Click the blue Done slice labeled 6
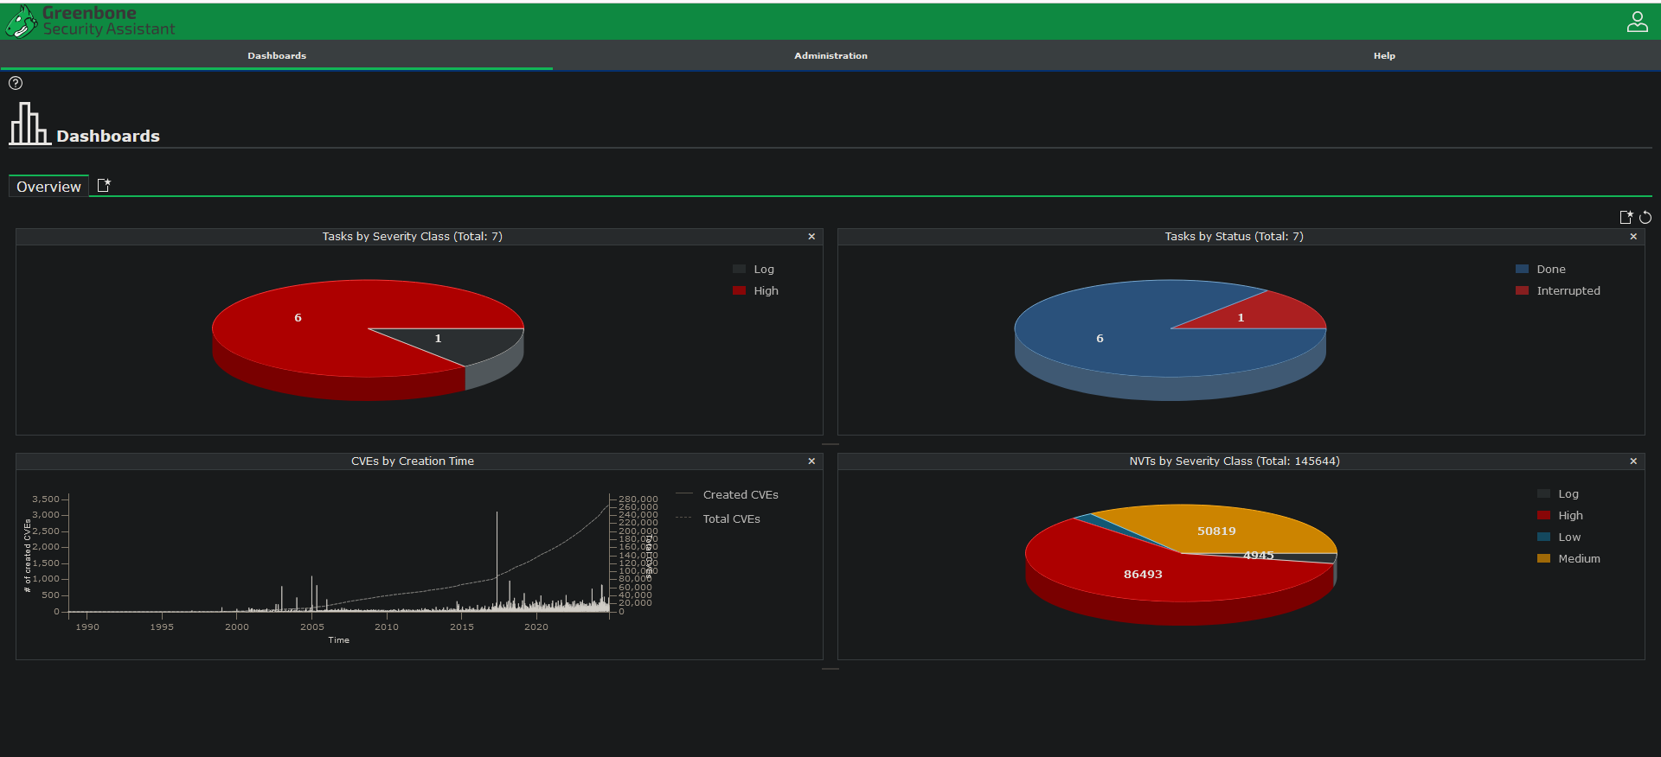This screenshot has height=757, width=1661. pos(1100,339)
